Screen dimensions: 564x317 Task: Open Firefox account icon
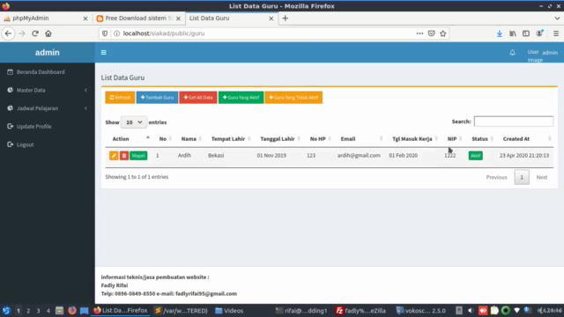tap(539, 33)
